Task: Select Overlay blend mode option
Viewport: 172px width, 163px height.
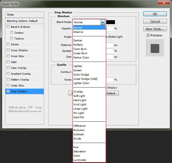Action: [78, 92]
